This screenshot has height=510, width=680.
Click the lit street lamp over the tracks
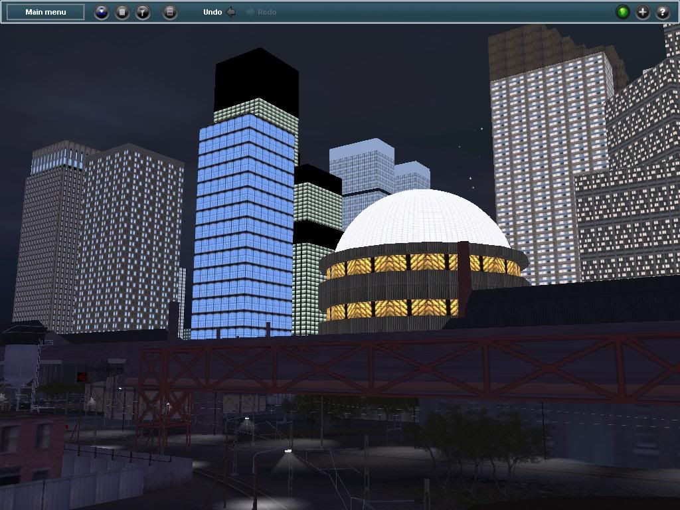tap(288, 452)
